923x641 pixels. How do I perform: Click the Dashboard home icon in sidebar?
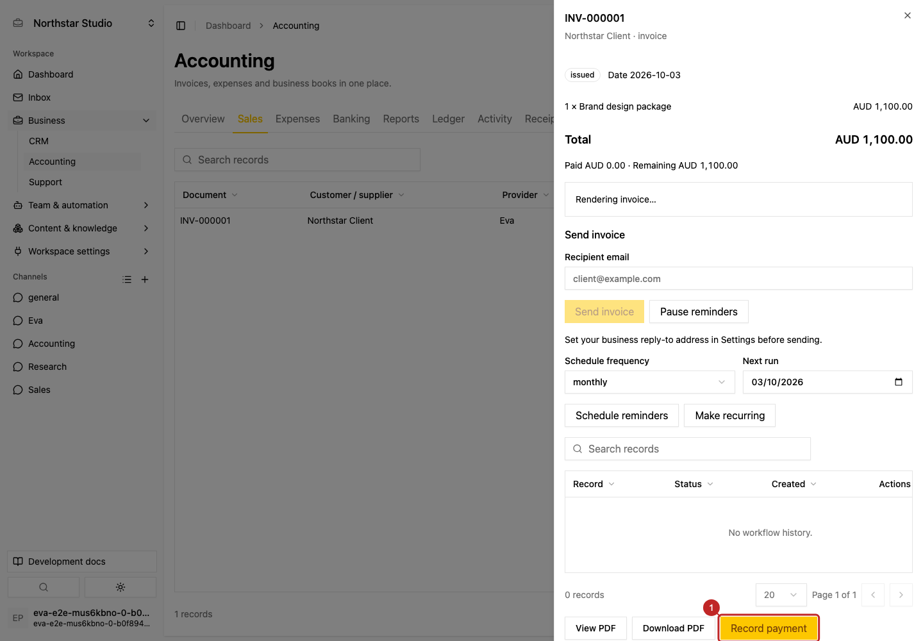pos(18,74)
